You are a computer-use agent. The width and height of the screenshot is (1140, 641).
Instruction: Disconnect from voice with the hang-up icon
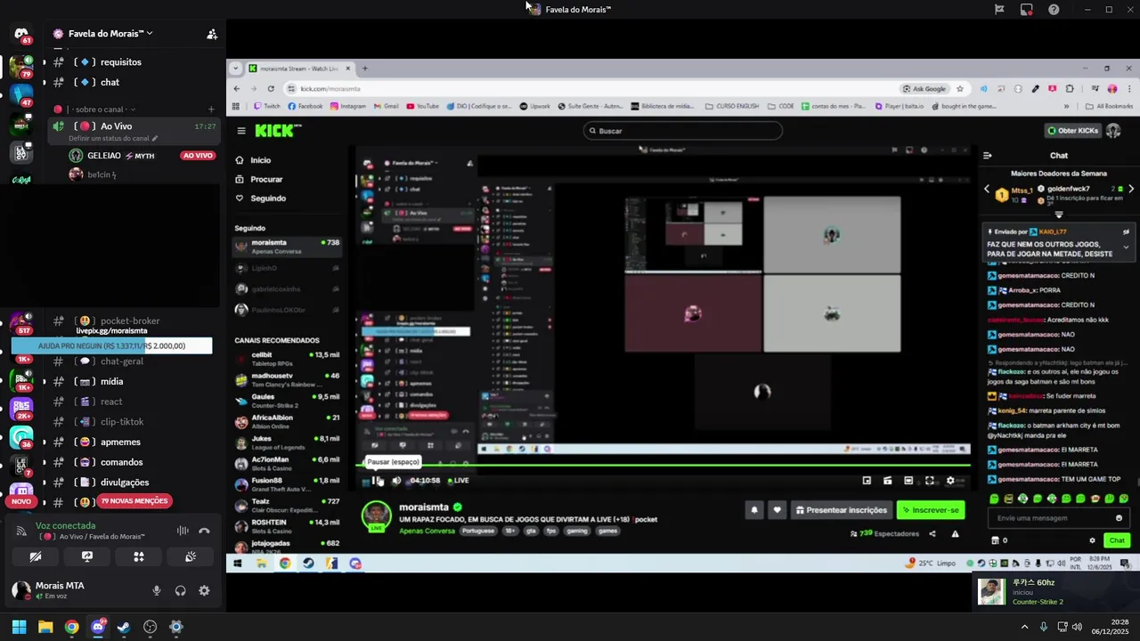204,531
